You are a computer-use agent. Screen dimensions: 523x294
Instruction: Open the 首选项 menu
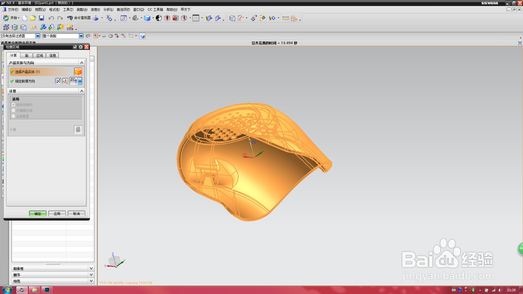point(123,9)
